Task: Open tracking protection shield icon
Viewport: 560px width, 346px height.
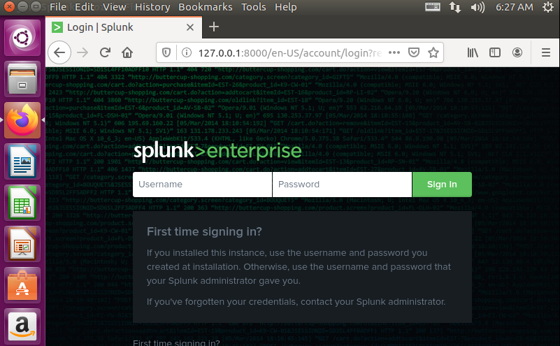Action: pyautogui.click(x=166, y=53)
